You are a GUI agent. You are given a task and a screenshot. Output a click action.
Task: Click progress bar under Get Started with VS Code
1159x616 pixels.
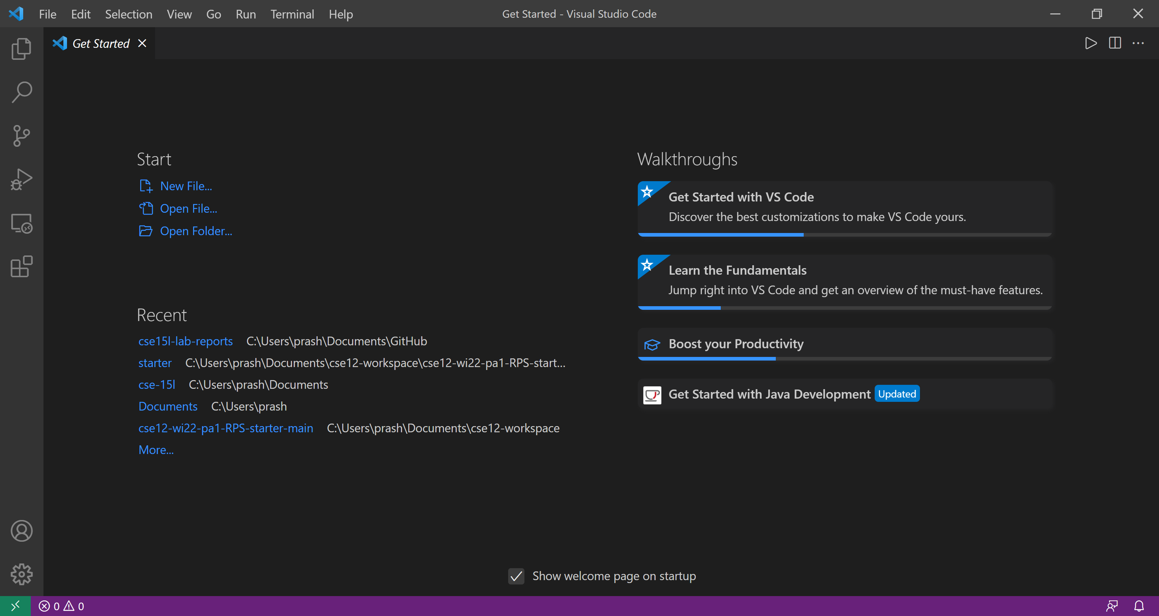(x=845, y=234)
